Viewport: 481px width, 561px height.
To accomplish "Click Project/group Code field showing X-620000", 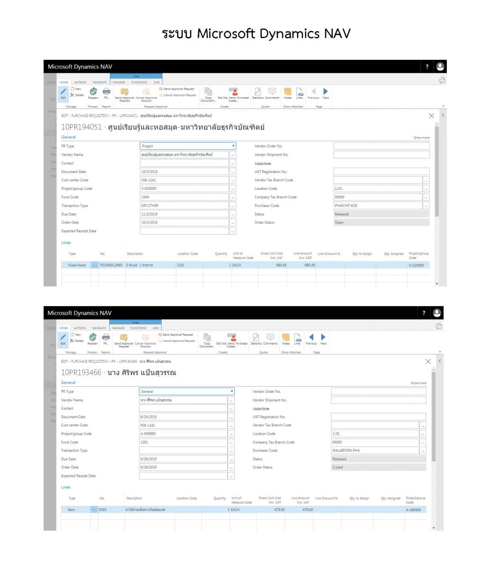I will tap(185, 189).
